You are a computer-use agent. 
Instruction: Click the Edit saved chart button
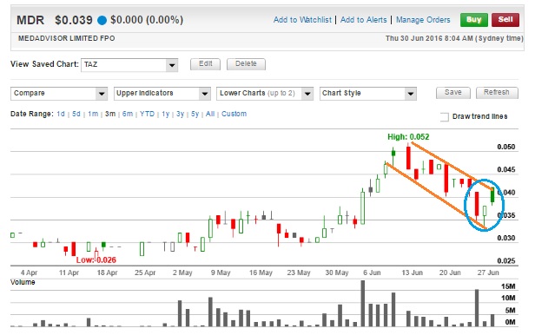pyautogui.click(x=205, y=64)
